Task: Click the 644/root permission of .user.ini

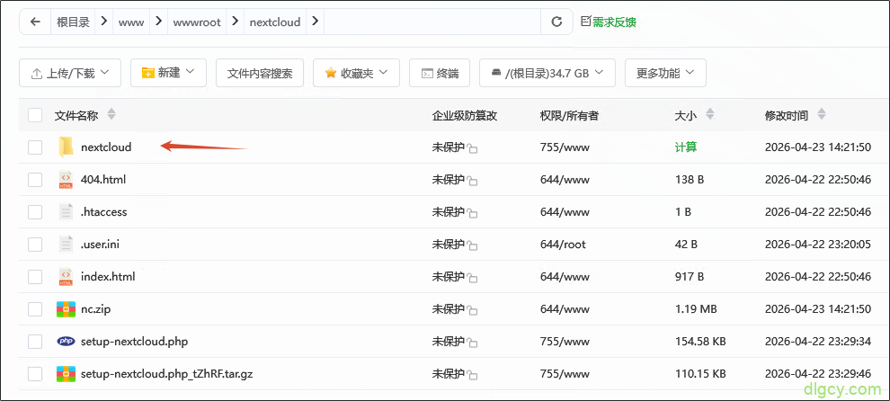Action: click(563, 245)
